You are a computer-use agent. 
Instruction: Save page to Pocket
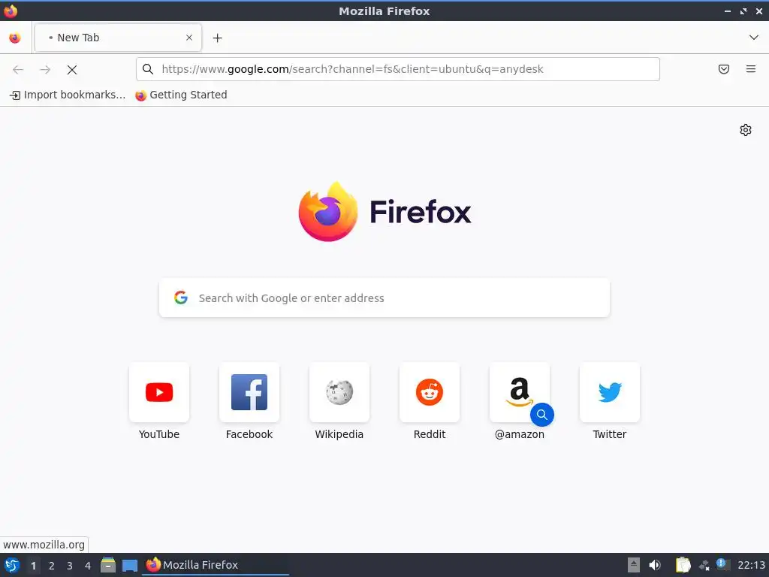(724, 69)
